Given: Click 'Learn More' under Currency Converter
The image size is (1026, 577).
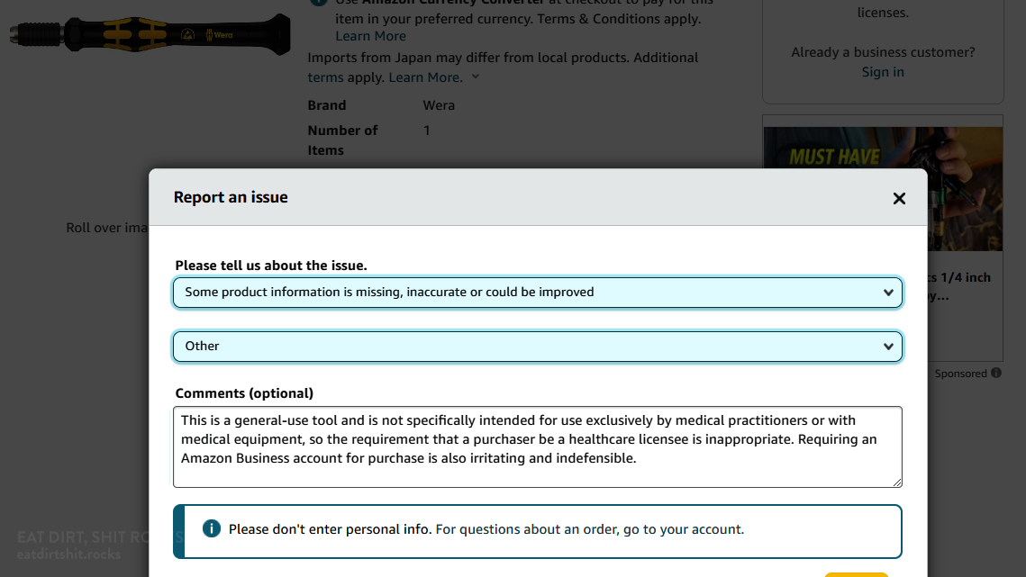Looking at the screenshot, I should click(370, 36).
